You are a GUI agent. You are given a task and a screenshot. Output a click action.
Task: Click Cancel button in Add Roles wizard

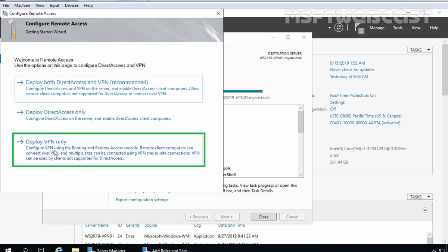pos(292,217)
